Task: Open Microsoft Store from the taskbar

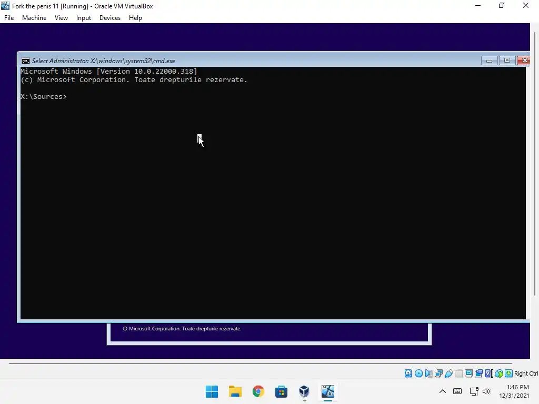Action: click(281, 391)
